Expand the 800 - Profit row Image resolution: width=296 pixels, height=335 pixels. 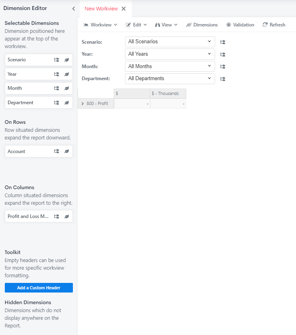(x=83, y=103)
